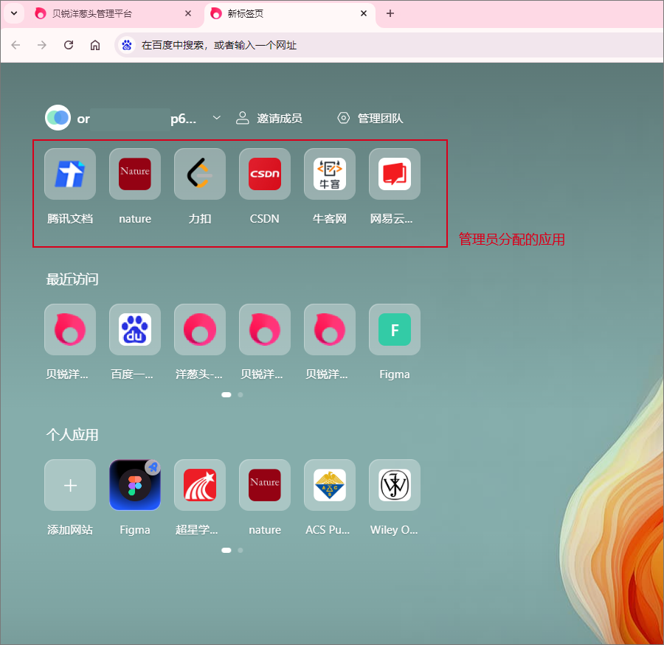The height and width of the screenshot is (645, 664).
Task: Open the 洋葱头 recent visit icon
Action: click(x=200, y=330)
